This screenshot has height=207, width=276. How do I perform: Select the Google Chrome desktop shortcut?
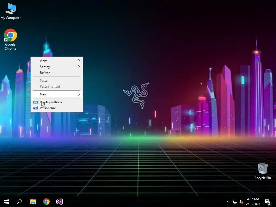pyautogui.click(x=11, y=39)
